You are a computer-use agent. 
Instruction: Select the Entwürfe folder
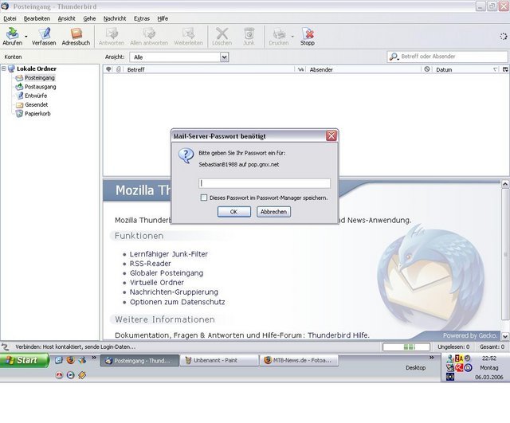(x=36, y=96)
